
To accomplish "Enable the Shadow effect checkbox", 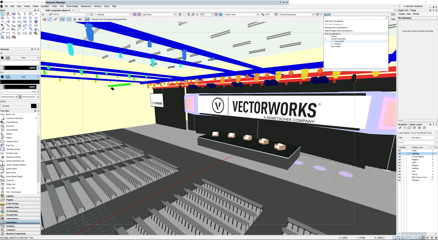I will click(x=2, y=106).
